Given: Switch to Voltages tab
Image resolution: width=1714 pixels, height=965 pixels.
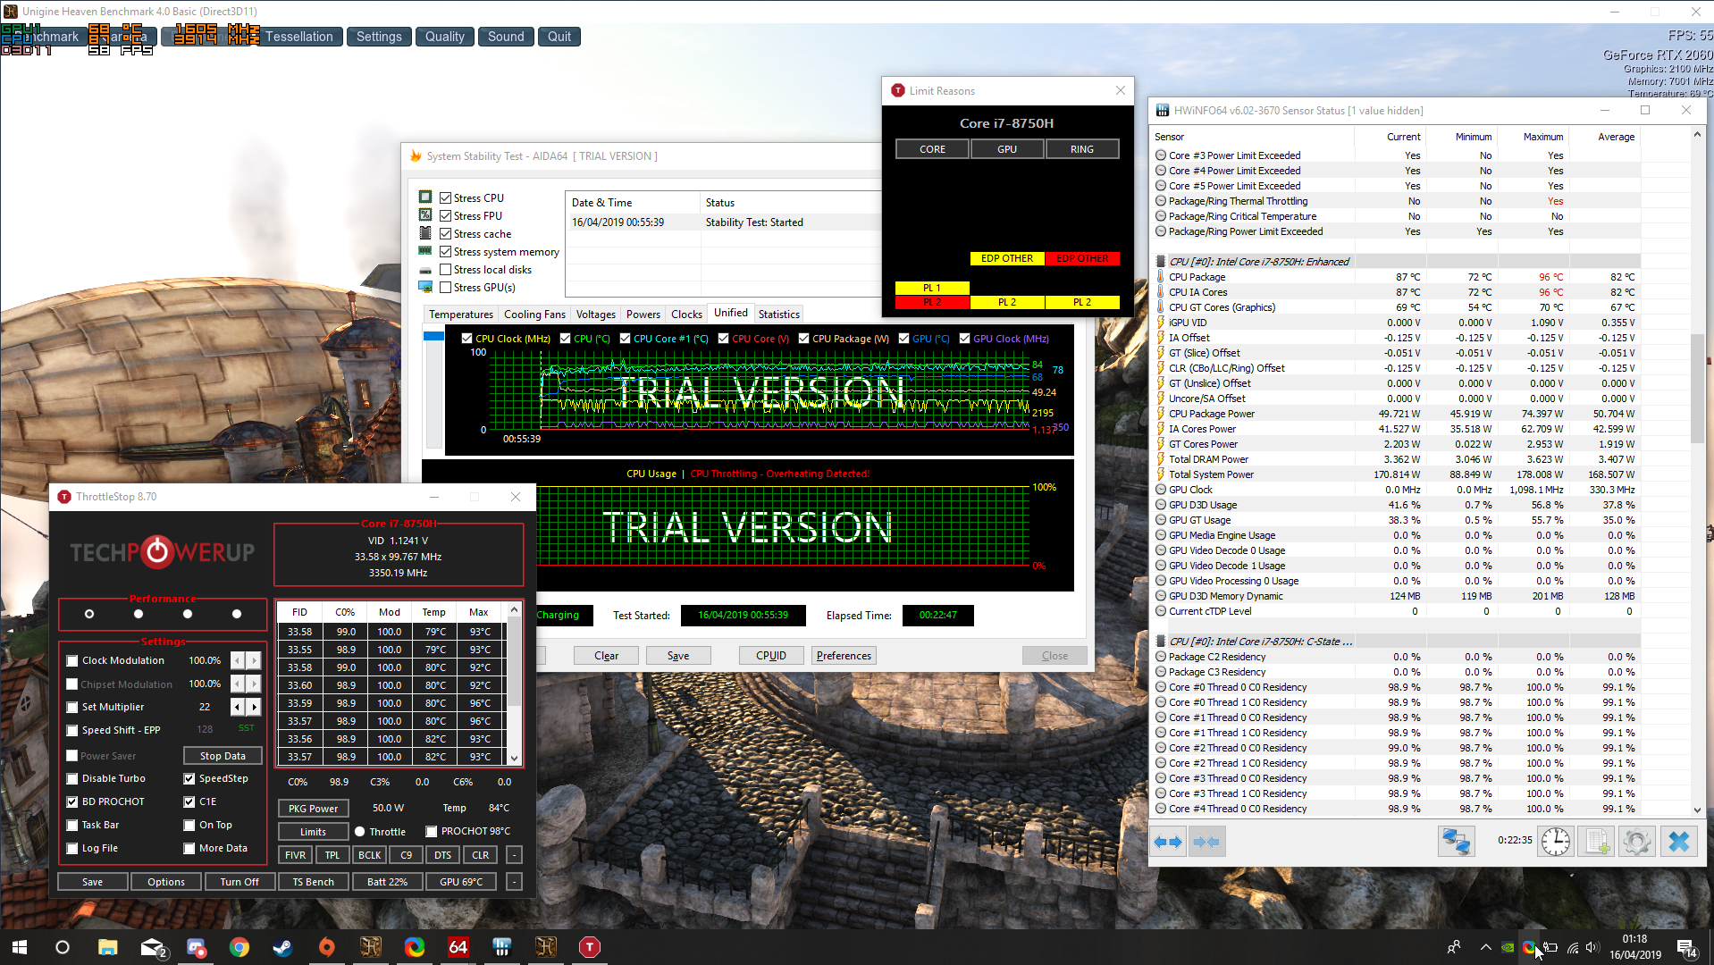Looking at the screenshot, I should pyautogui.click(x=596, y=315).
